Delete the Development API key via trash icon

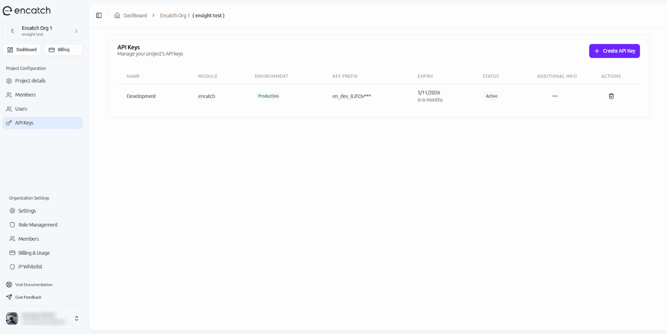pos(611,96)
